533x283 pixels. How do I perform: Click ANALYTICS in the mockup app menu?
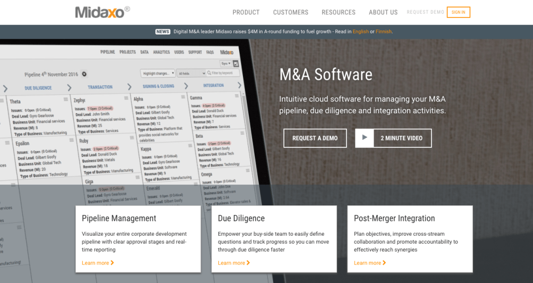[x=162, y=52]
